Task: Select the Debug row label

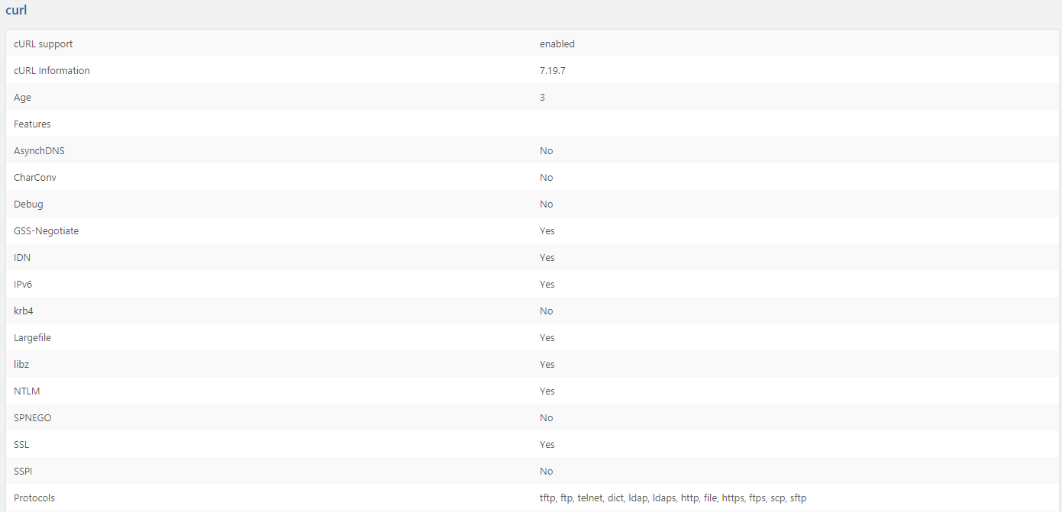Action: click(x=28, y=204)
